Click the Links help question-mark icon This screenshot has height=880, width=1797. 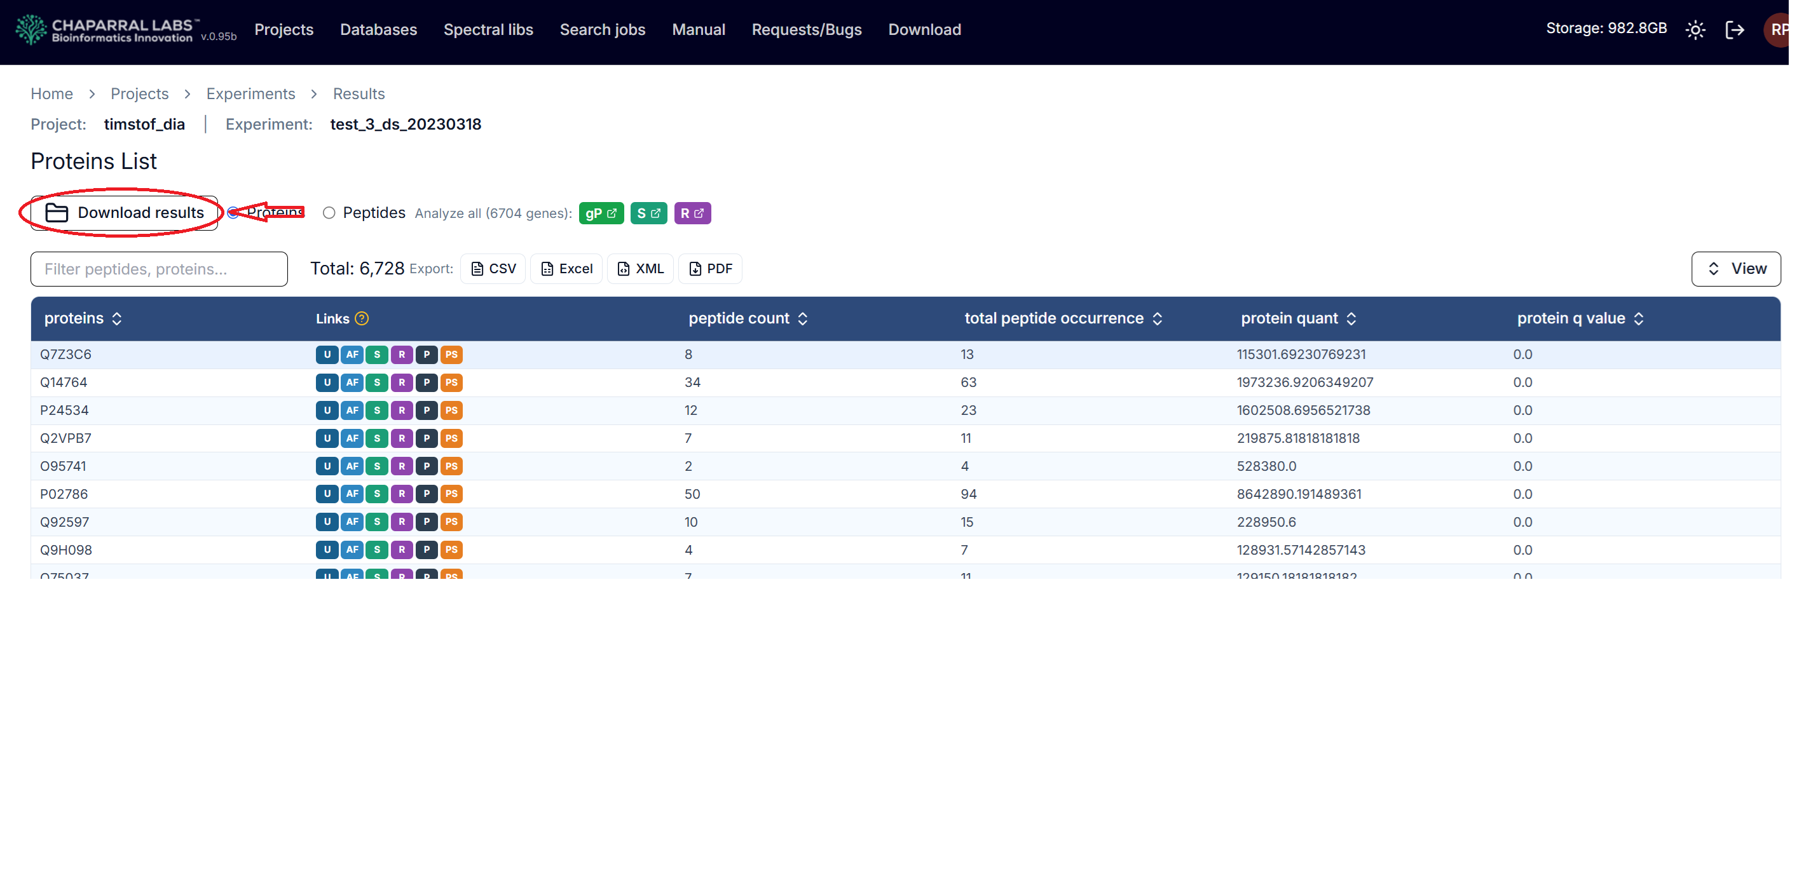[361, 319]
